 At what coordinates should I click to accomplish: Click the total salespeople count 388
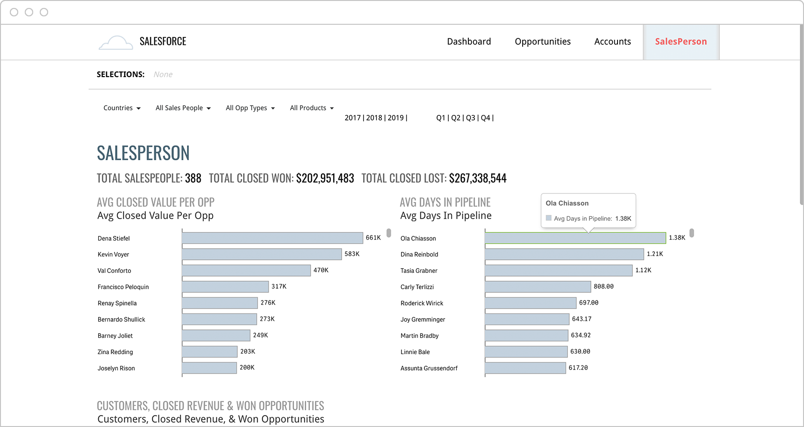point(193,178)
